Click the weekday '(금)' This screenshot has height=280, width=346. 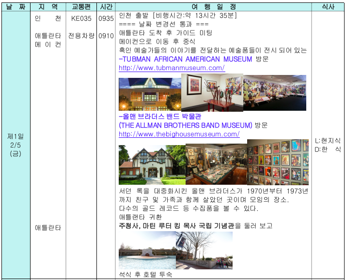16,154
